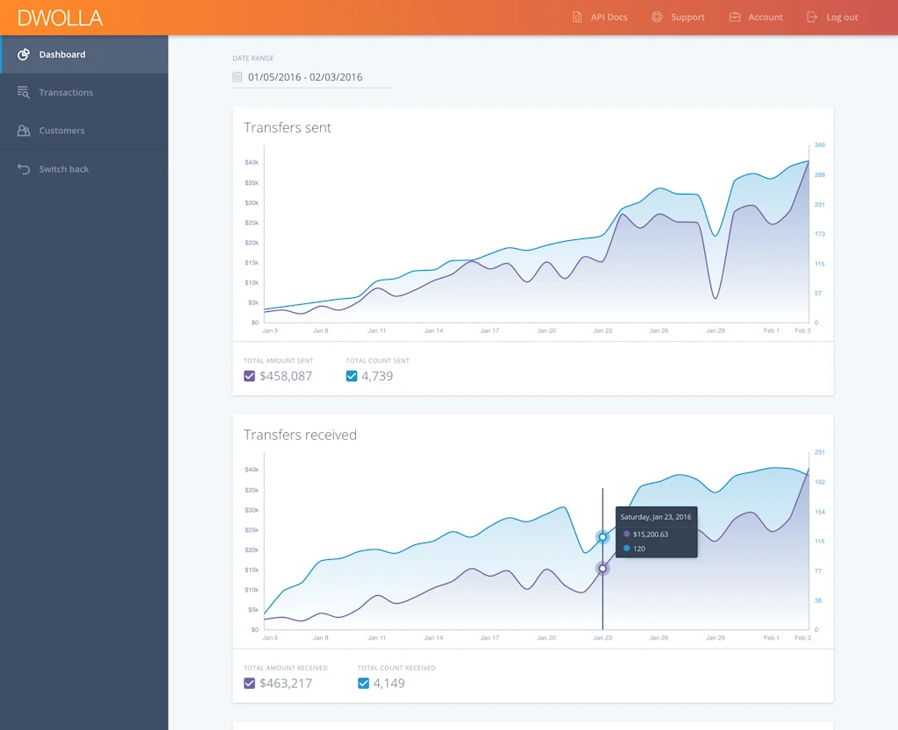Select the Dashboard menu entry
Screen dimensions: 898x730
pyautogui.click(x=61, y=53)
